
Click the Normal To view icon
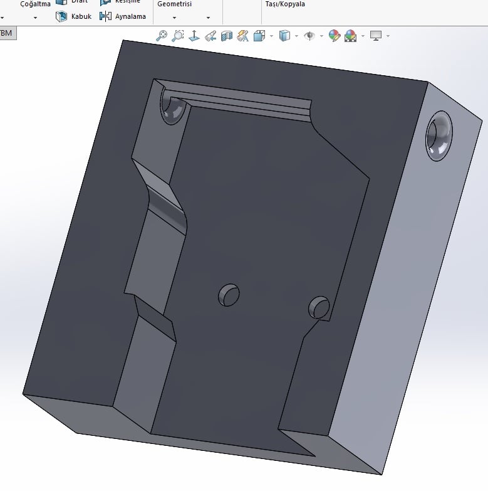click(194, 35)
